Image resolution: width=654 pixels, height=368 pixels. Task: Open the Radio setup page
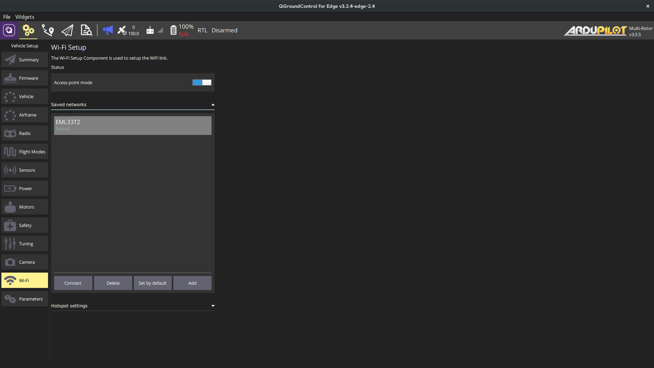pyautogui.click(x=25, y=133)
